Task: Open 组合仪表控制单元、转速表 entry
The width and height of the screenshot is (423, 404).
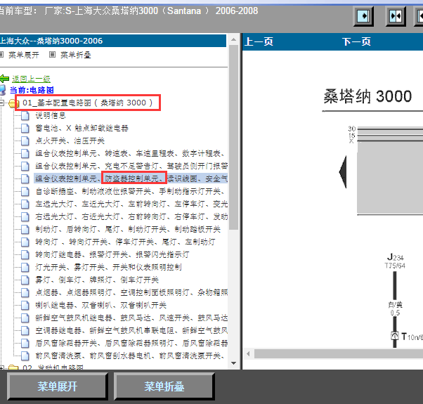Action: [x=130, y=153]
